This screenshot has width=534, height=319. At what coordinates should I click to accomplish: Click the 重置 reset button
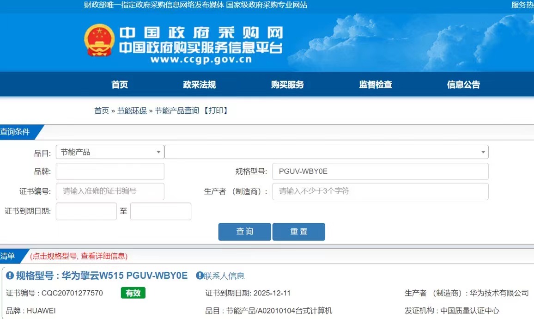point(299,232)
